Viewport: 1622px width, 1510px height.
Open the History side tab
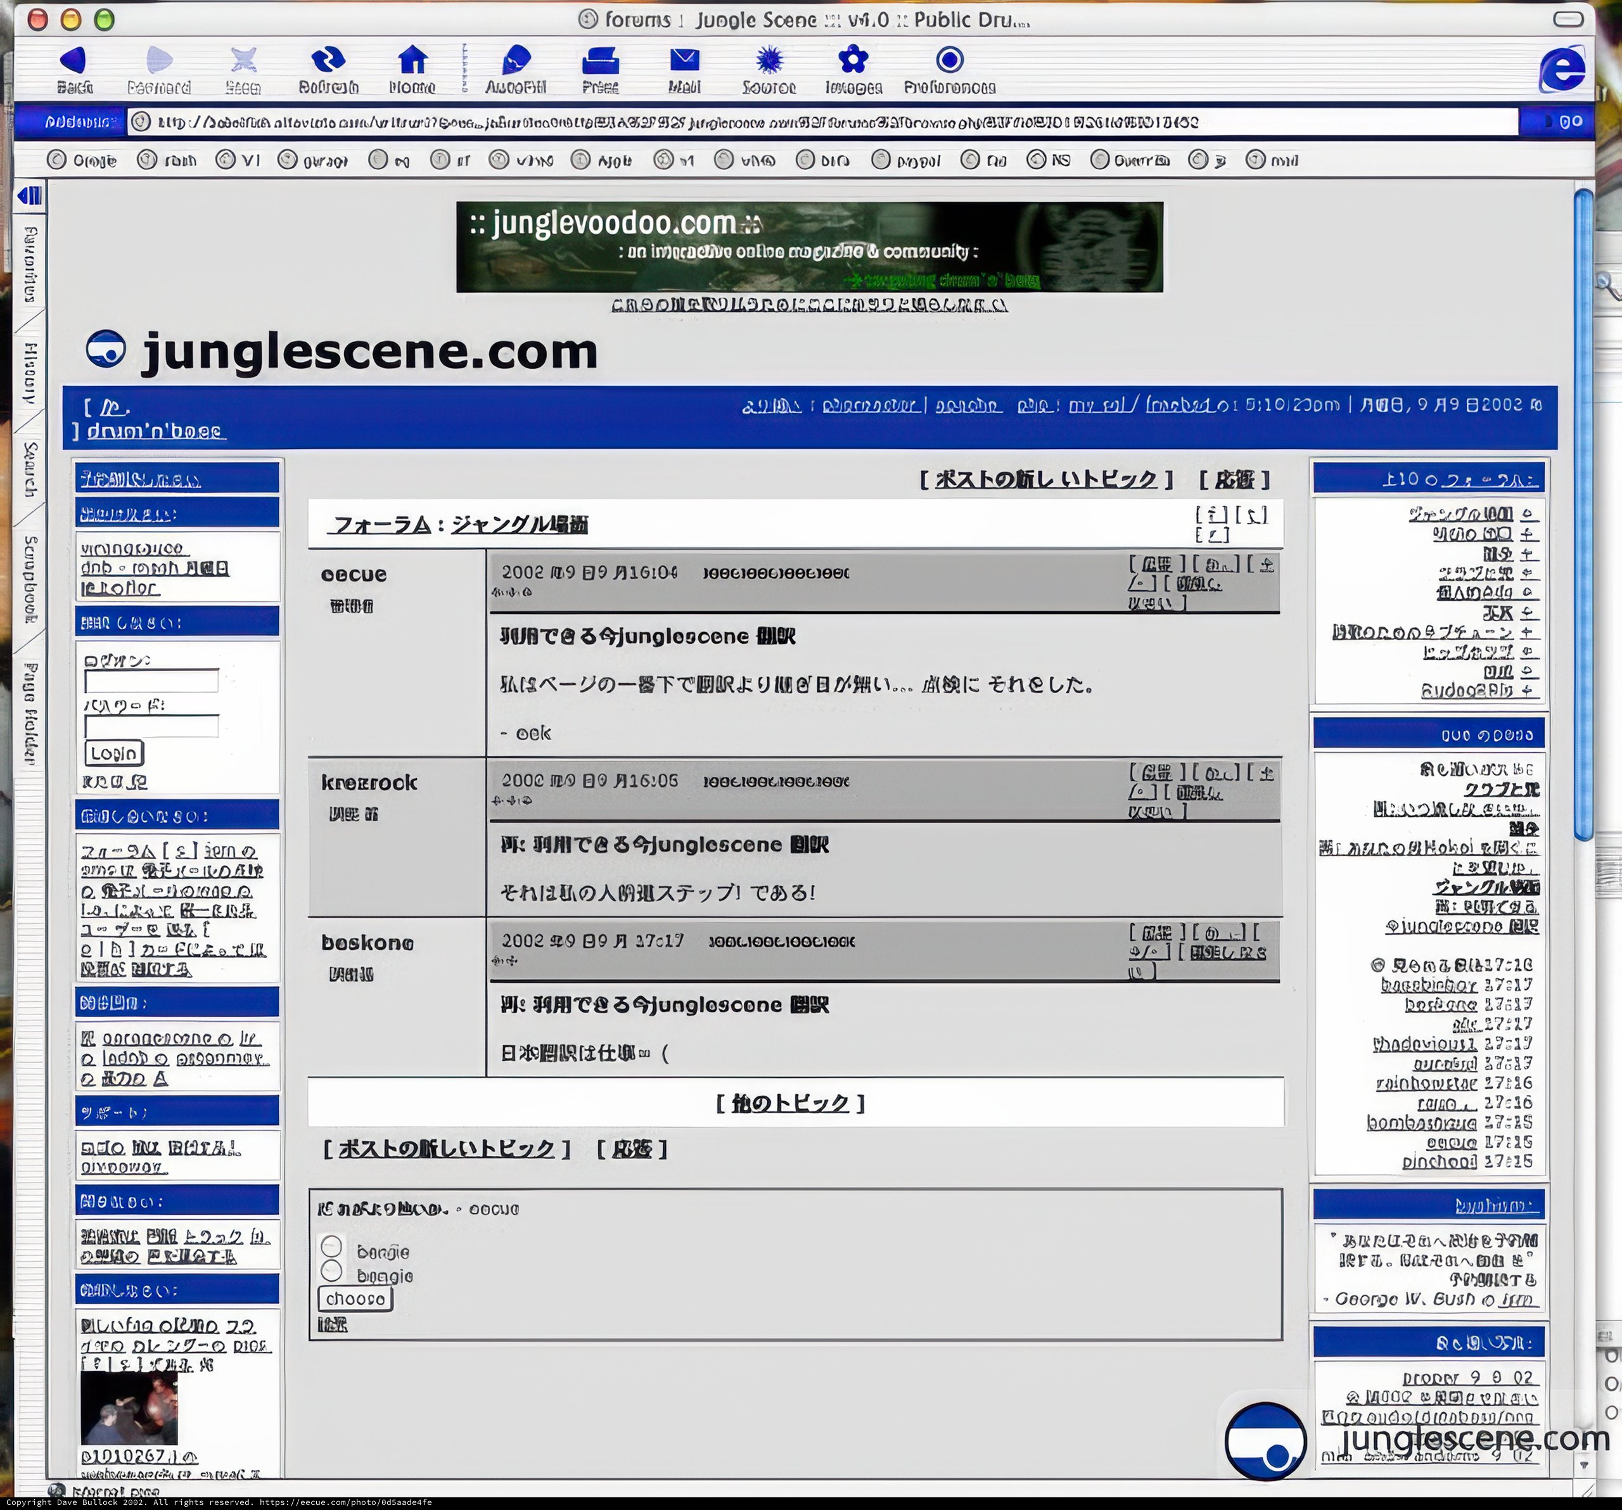tap(29, 372)
